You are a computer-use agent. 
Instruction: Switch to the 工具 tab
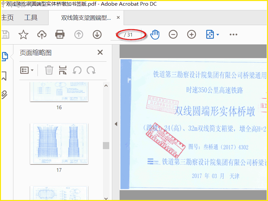[31, 18]
